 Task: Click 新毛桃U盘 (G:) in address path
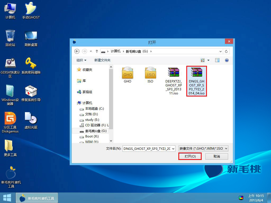(137, 51)
